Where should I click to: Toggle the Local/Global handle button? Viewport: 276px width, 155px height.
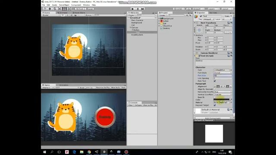pyautogui.click(x=89, y=9)
